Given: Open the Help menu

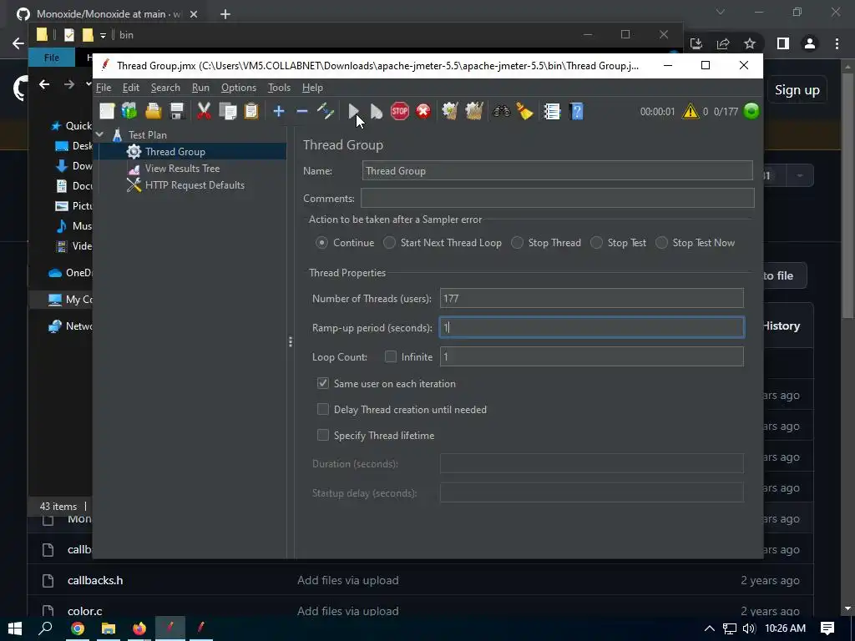Looking at the screenshot, I should click(312, 87).
